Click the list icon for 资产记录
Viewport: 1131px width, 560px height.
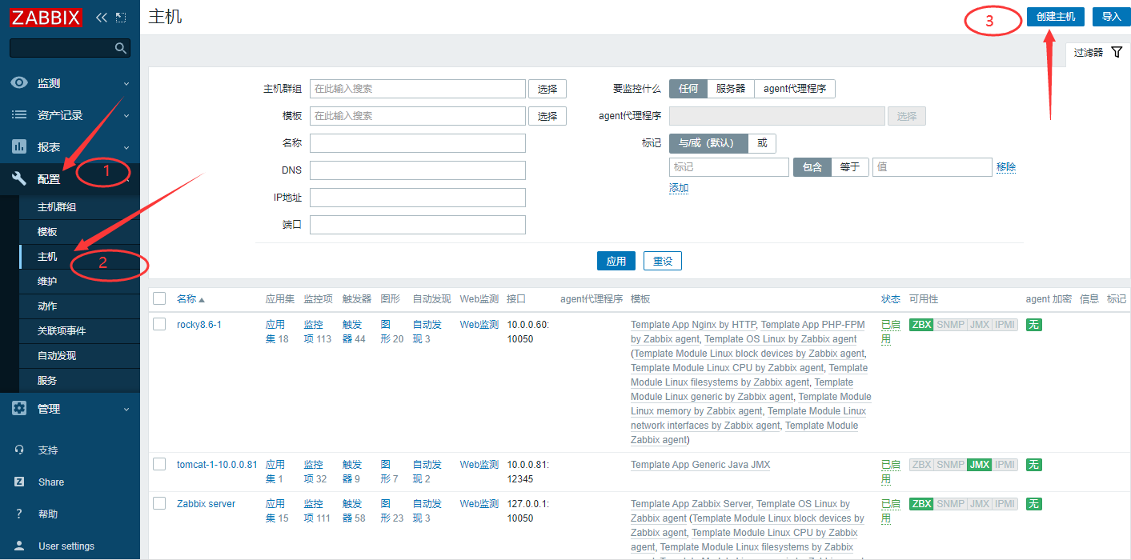pos(19,115)
